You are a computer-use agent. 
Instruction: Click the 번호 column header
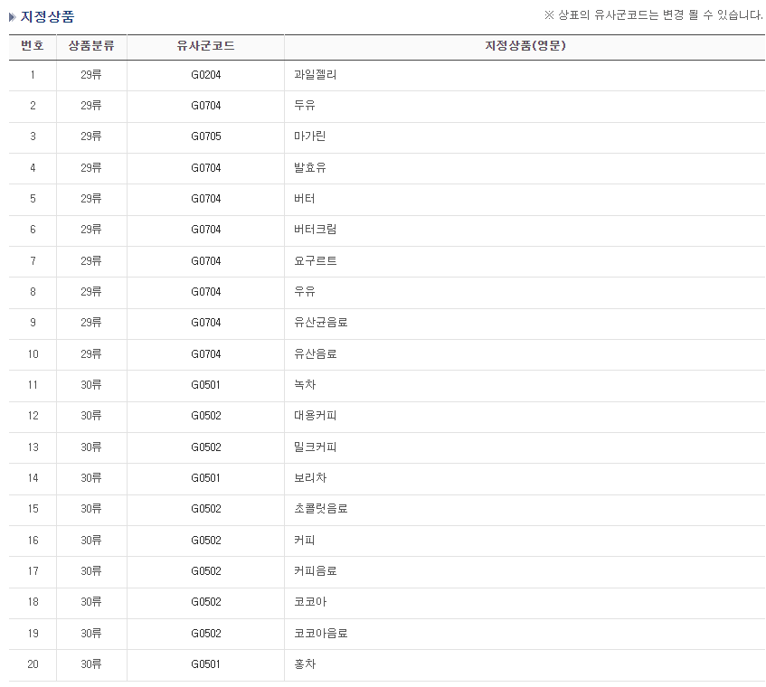click(x=32, y=47)
